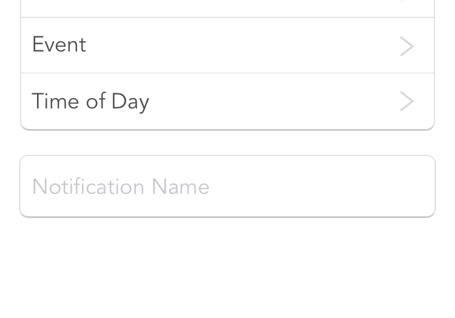
Task: Open the Event option row
Action: (227, 45)
